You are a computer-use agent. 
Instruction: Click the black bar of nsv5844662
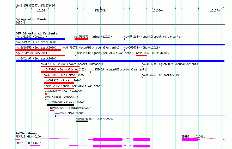pyautogui.click(x=60, y=105)
